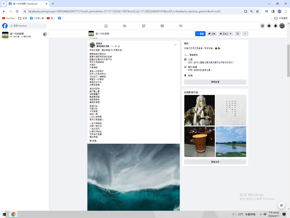Bookmark this page with the star
The image size is (290, 218).
tap(257, 11)
